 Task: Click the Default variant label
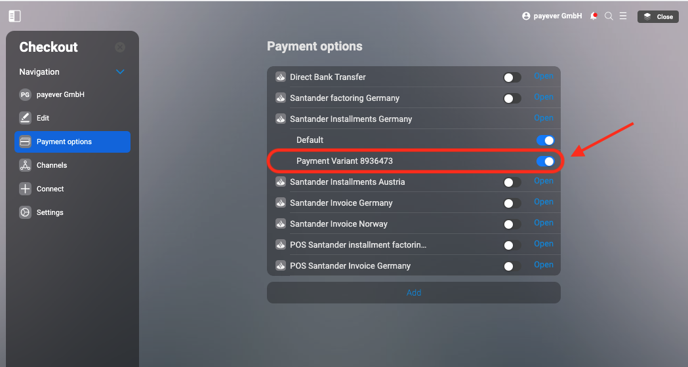pyautogui.click(x=310, y=140)
